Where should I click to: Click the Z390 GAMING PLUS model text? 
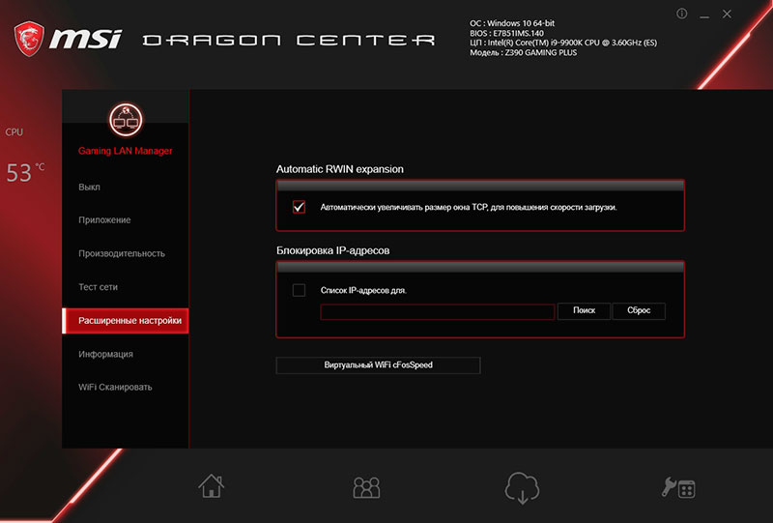(x=523, y=53)
